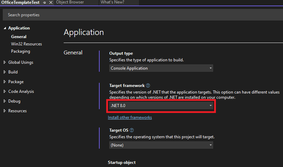The image size is (283, 167).
Task: Select General under Application
Action: (x=19, y=37)
